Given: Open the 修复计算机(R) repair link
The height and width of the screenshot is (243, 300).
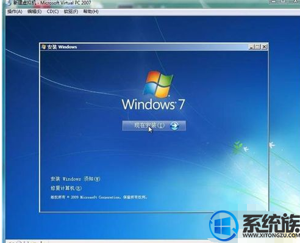Looking at the screenshot, I should (x=66, y=188).
